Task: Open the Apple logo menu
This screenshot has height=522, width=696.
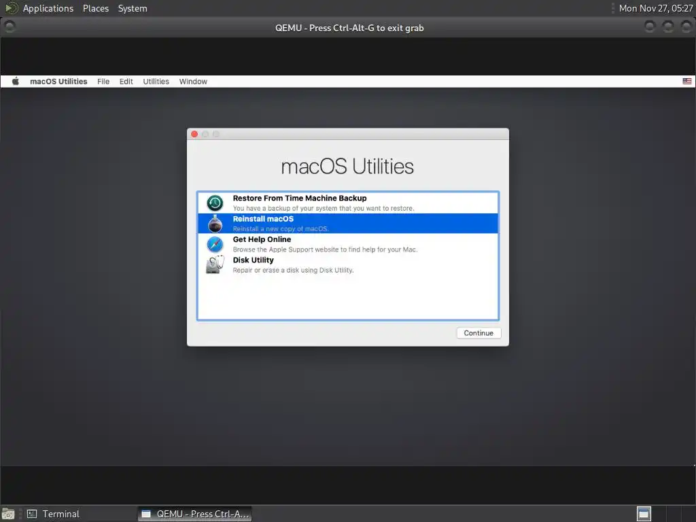Action: click(16, 82)
